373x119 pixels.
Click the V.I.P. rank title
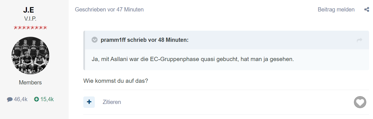30,19
